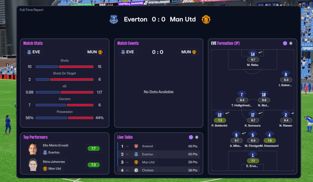This screenshot has height=182, width=313.
Task: Open Stina Johannes's player profile
Action: pos(54,162)
